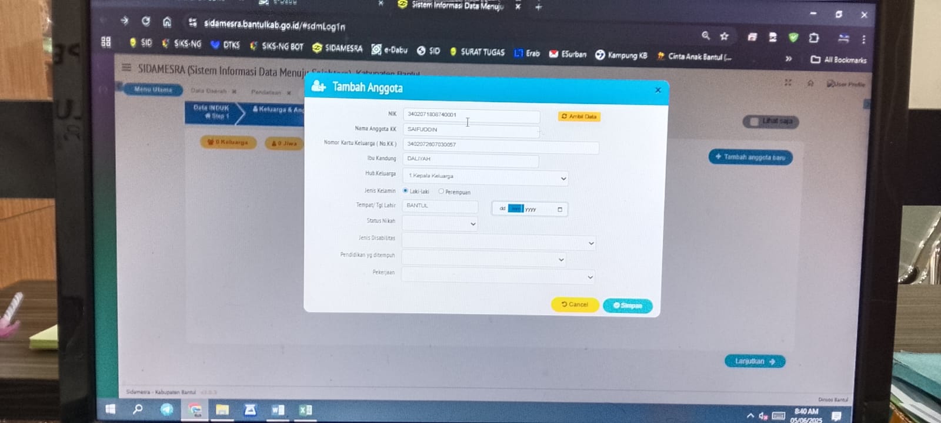The height and width of the screenshot is (423, 941).
Task: Open the date picker calendar icon
Action: click(x=560, y=209)
